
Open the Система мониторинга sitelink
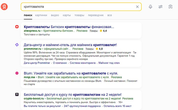pos(83,63)
